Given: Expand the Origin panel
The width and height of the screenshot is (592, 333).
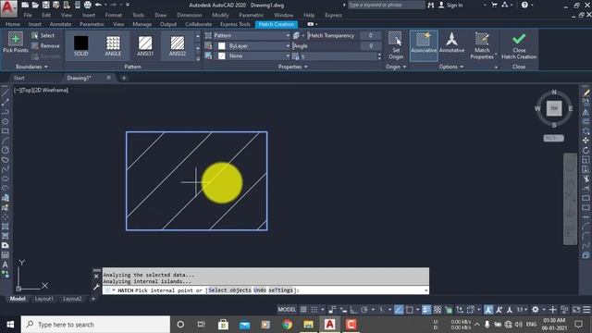Looking at the screenshot, I should coord(396,67).
